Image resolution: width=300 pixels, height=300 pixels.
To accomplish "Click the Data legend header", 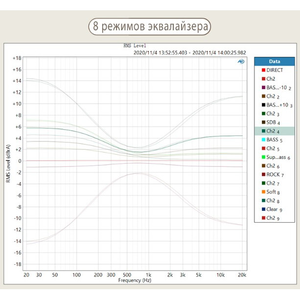I will click(x=275, y=62).
